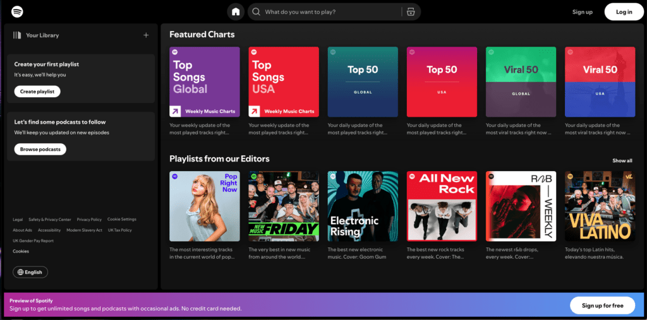
Task: Click 'The most interesting tracks' description
Action: coord(202,253)
